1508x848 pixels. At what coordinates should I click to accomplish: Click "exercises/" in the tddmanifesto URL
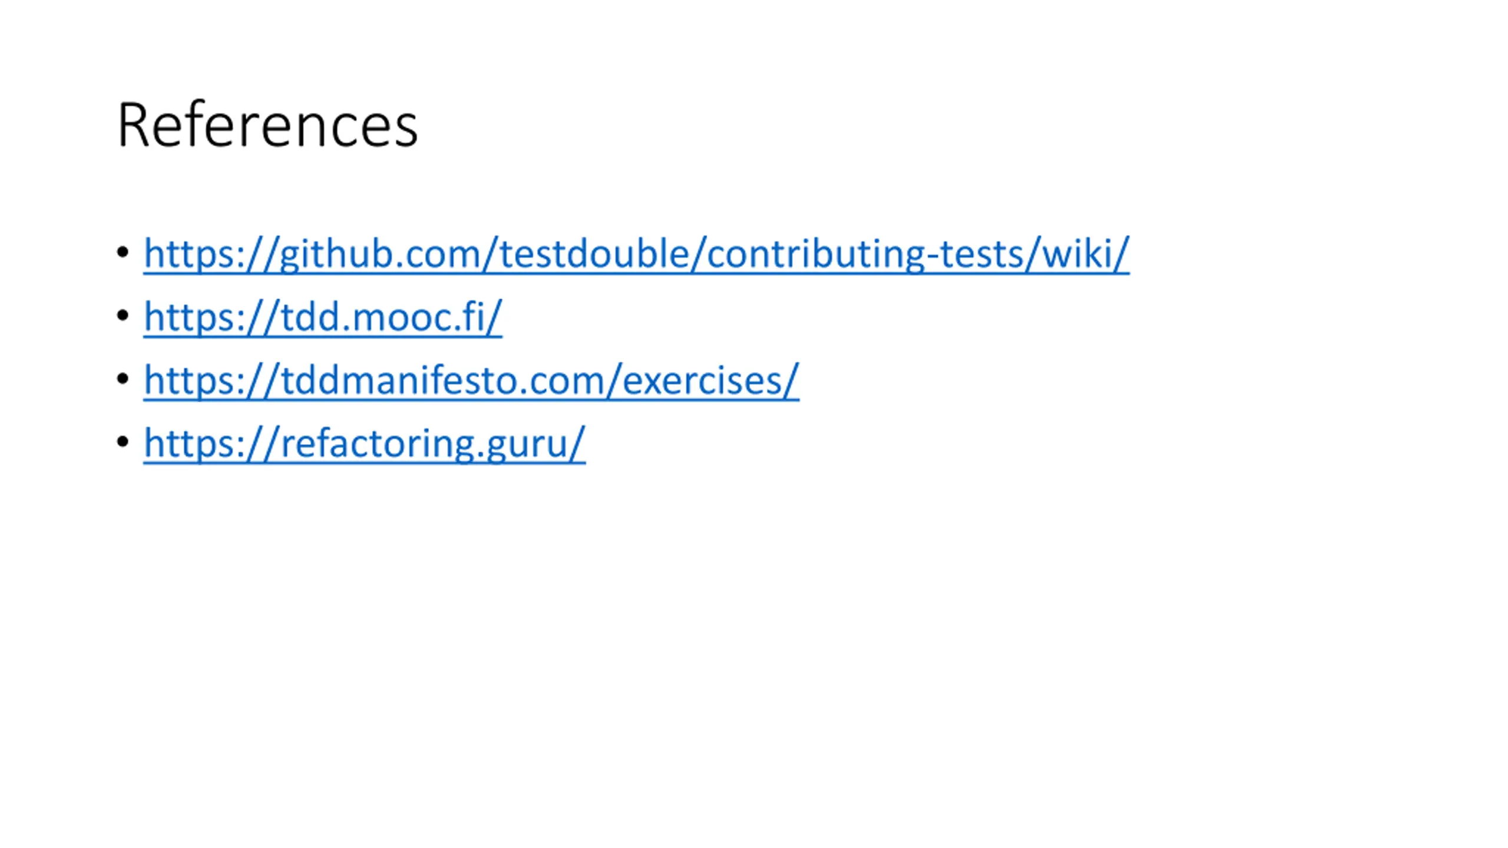711,380
